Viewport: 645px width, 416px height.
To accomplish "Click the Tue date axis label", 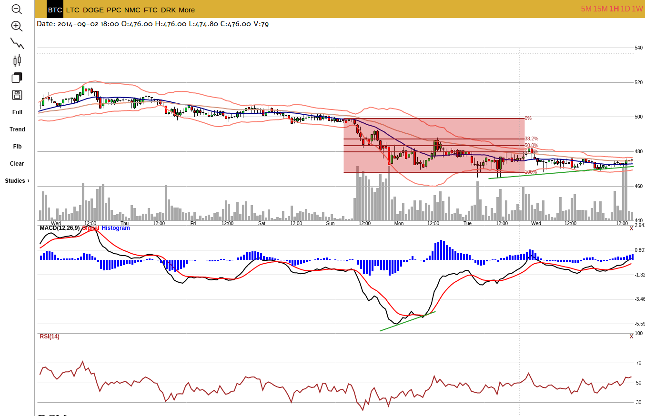I will [x=467, y=223].
